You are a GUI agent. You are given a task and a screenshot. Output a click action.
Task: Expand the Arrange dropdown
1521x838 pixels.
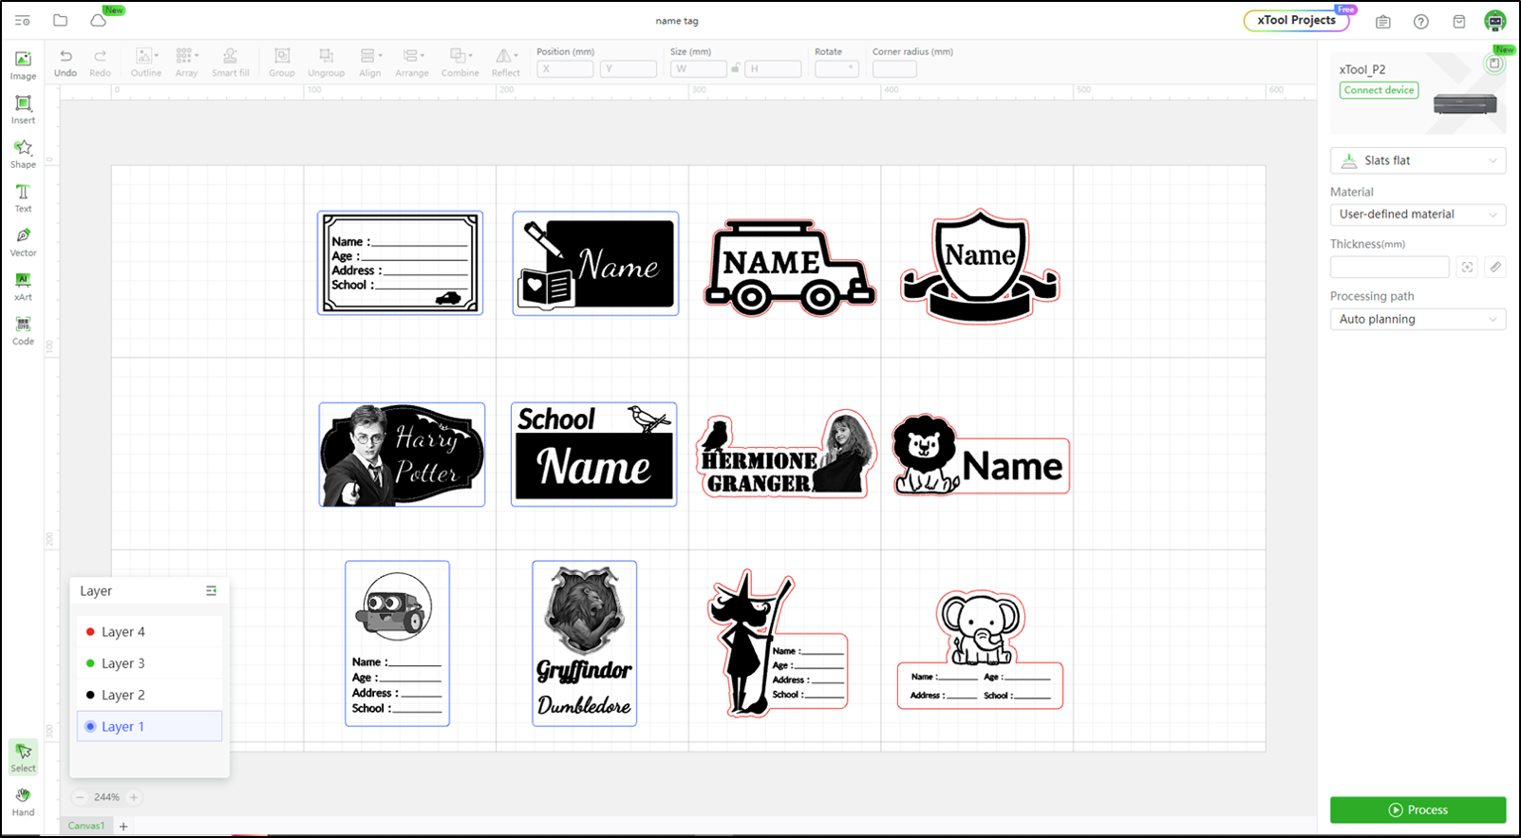(412, 62)
